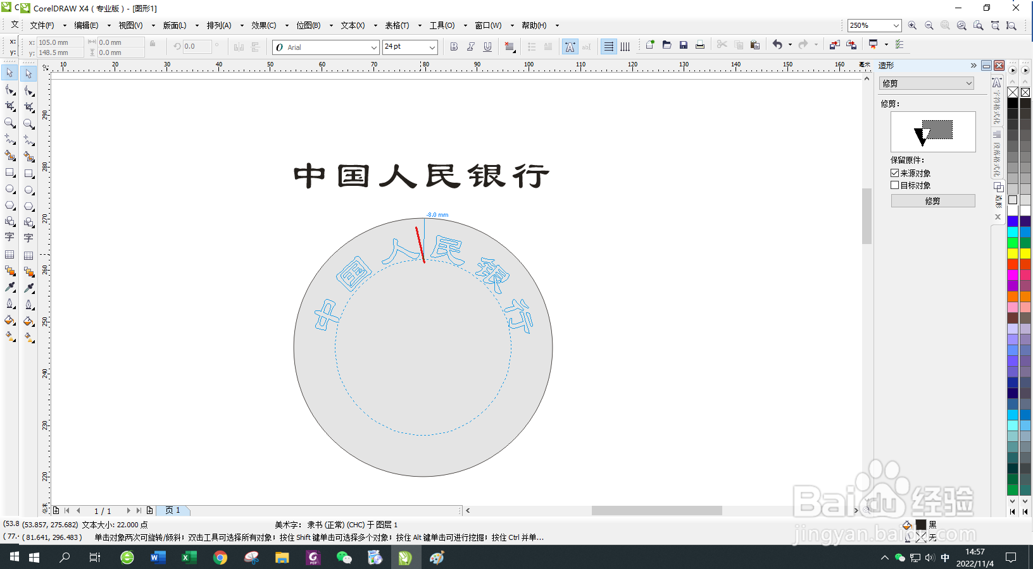Select the Table tool in the leftmost toolbox

[9, 254]
